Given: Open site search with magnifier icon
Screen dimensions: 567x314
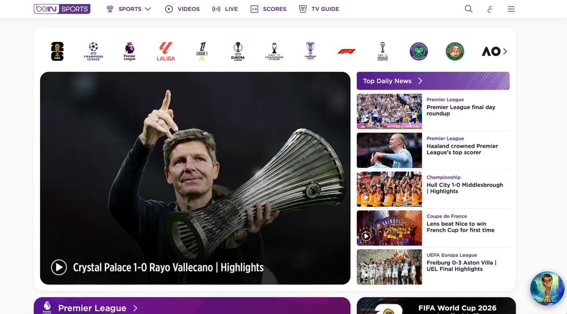Looking at the screenshot, I should tap(468, 9).
